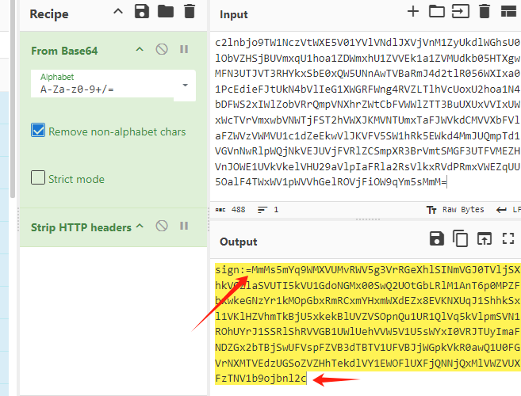Save the recipe using the disk icon
Image resolution: width=521 pixels, height=396 pixels.
point(142,12)
